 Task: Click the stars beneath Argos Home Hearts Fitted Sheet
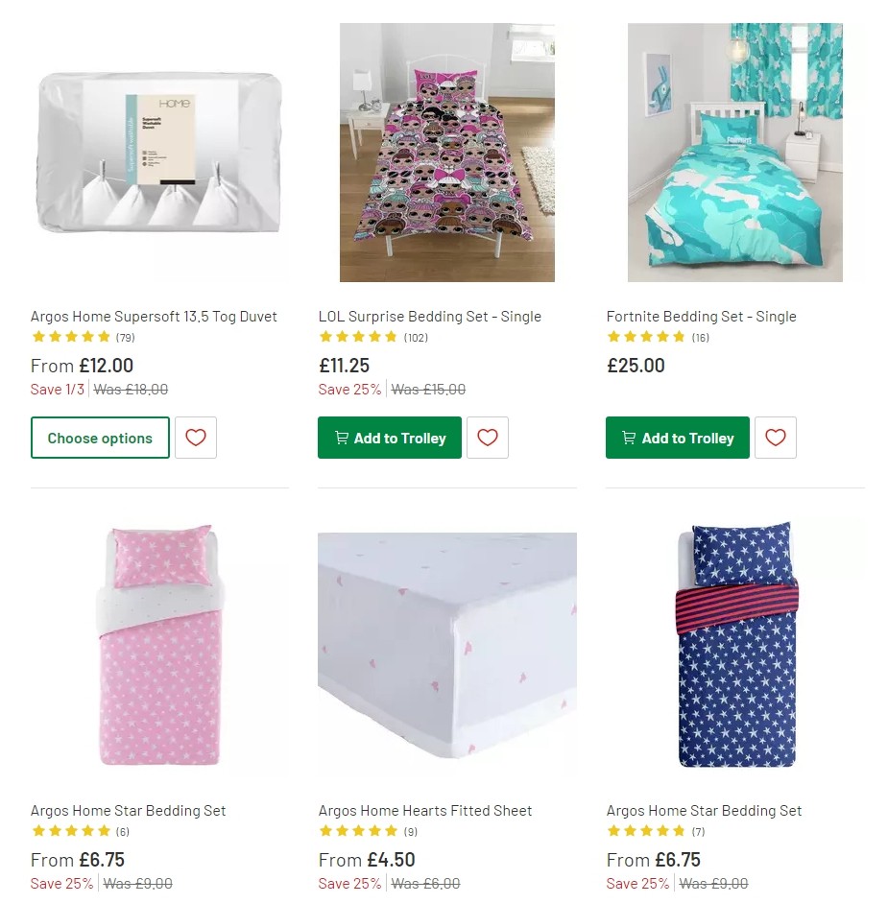(x=358, y=830)
